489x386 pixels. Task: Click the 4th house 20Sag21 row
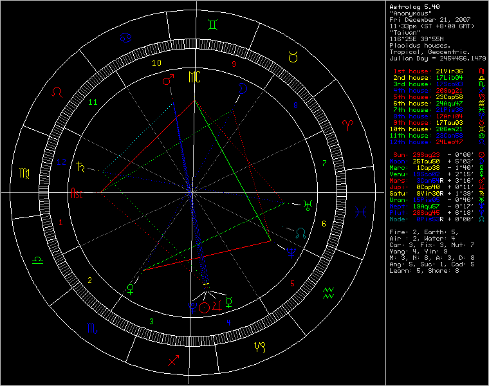click(438, 91)
